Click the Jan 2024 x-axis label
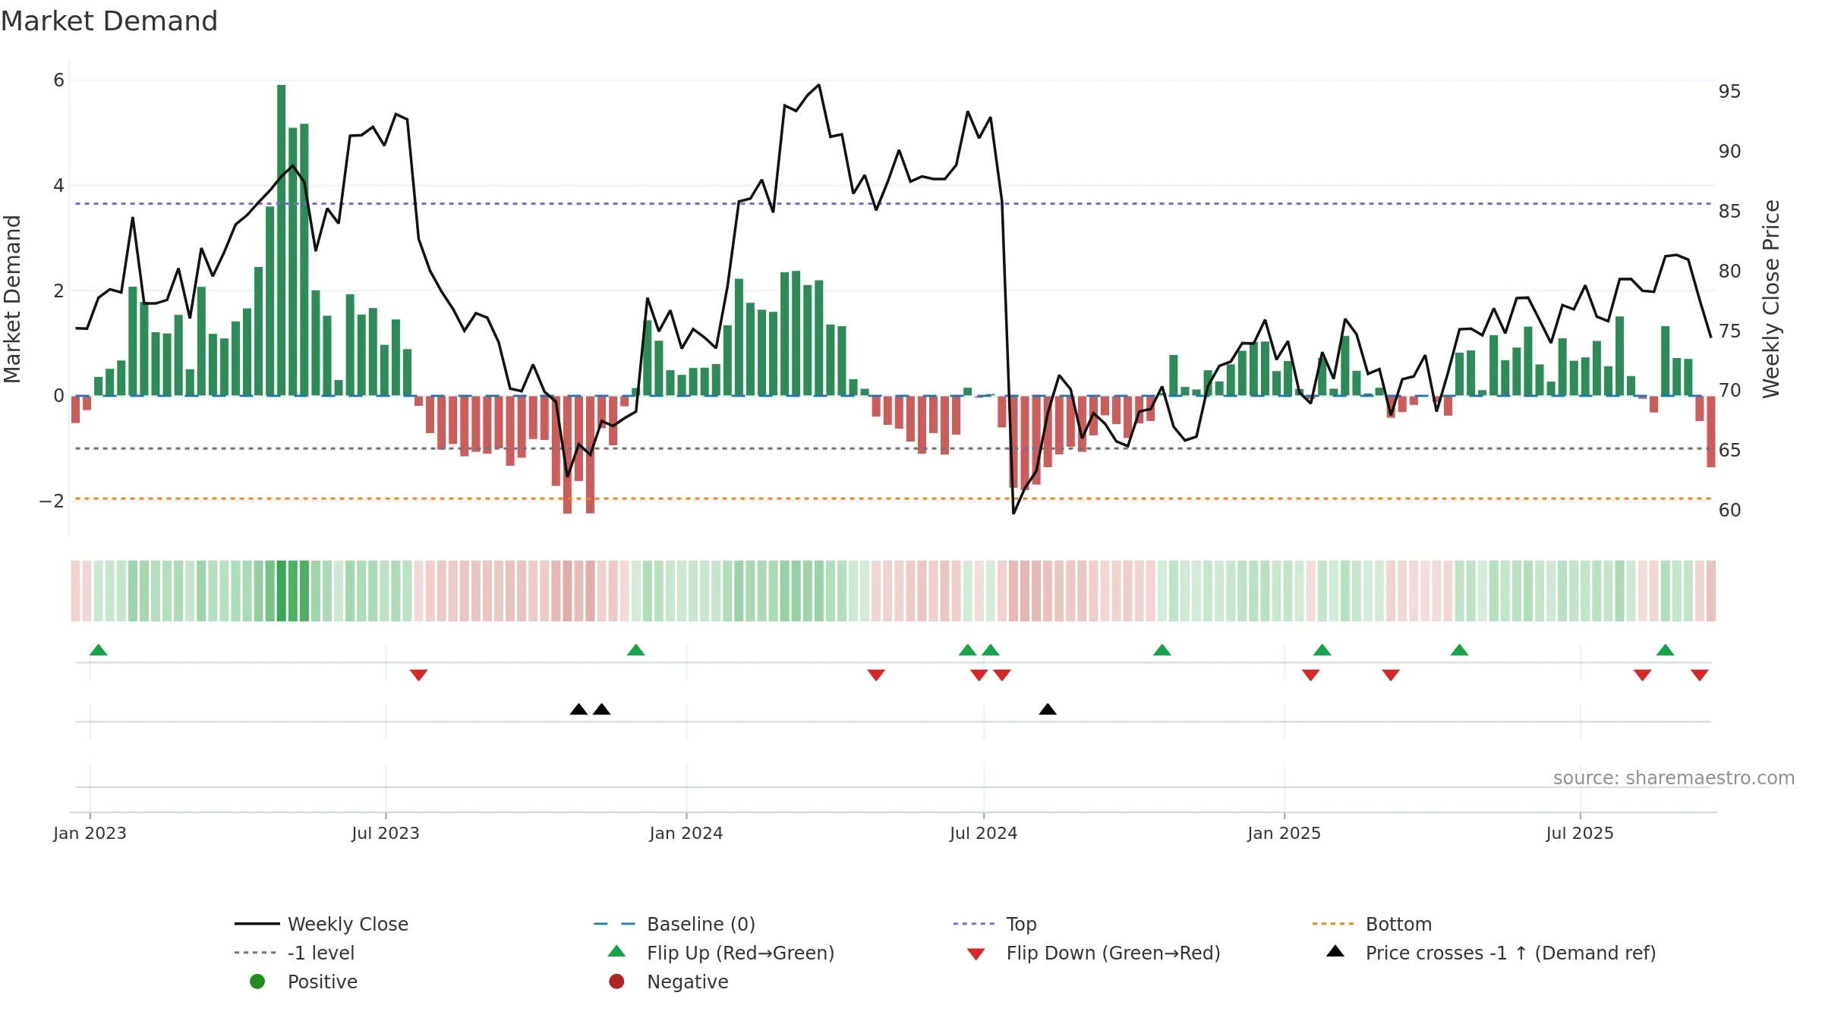Image resolution: width=1822 pixels, height=1024 pixels. (686, 833)
